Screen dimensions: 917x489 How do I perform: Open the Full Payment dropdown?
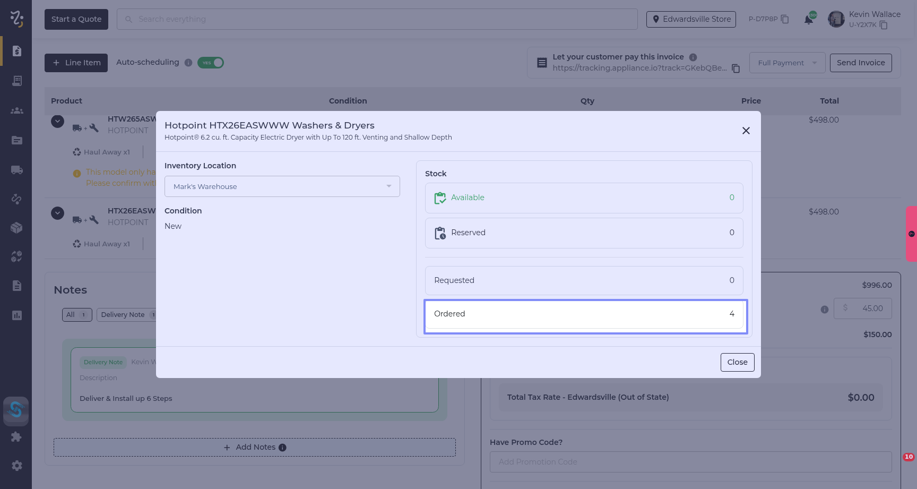787,63
